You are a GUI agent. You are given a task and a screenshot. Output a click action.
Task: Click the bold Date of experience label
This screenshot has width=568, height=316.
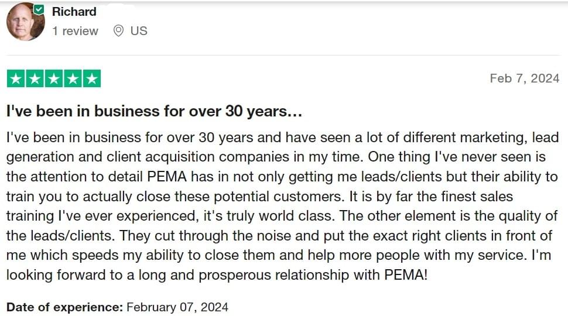click(x=65, y=307)
